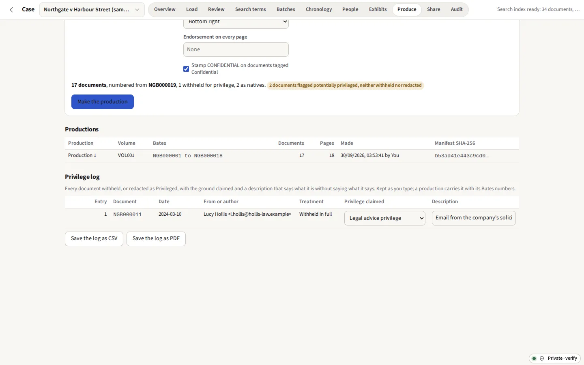This screenshot has height=365, width=584.
Task: Expand the Bottom right position dropdown
Action: pyautogui.click(x=236, y=22)
